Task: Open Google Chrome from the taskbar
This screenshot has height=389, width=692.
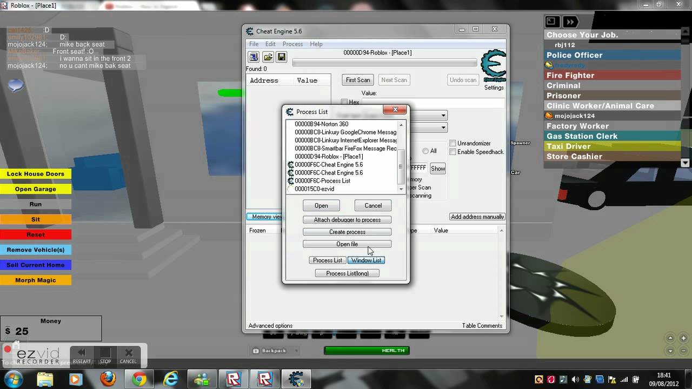Action: coord(139,379)
